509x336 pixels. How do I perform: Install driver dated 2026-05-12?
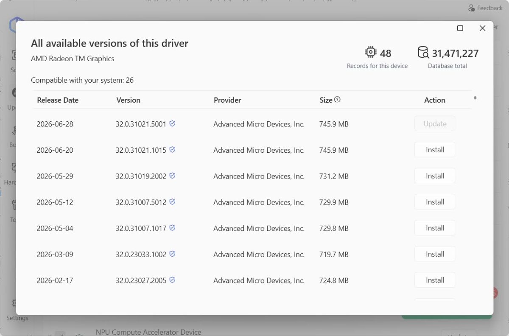click(435, 202)
